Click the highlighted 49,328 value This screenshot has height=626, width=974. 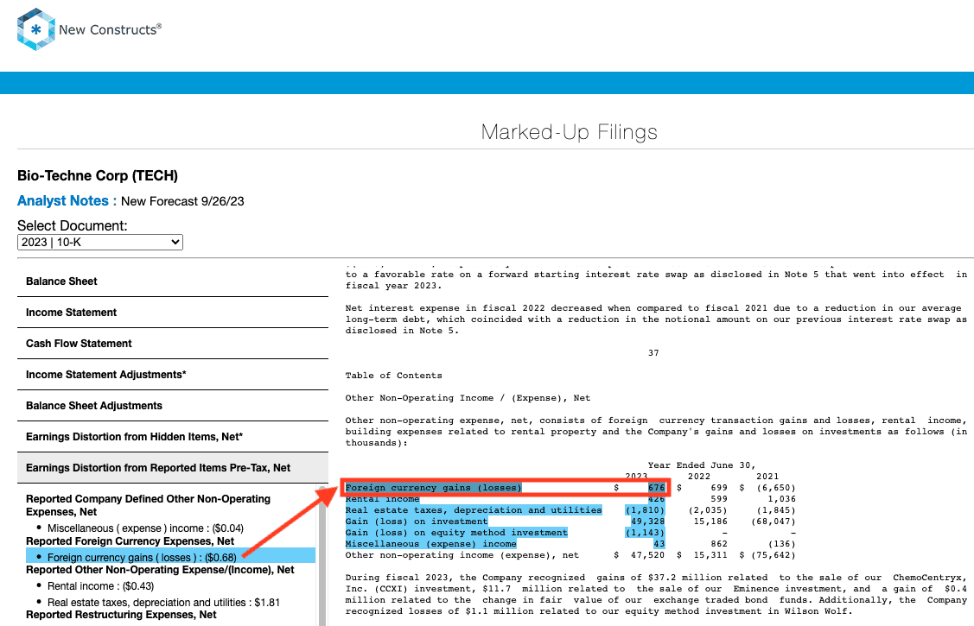(647, 522)
